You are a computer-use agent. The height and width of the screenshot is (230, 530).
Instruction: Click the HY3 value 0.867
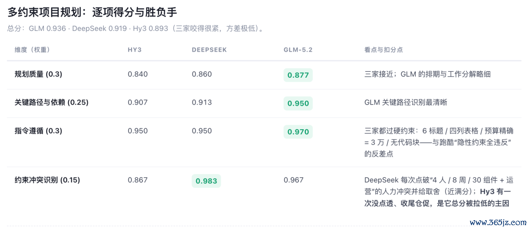(x=137, y=180)
